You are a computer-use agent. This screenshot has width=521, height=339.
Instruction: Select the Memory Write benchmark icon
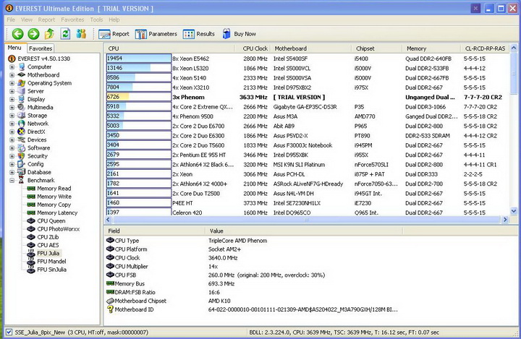(31, 197)
